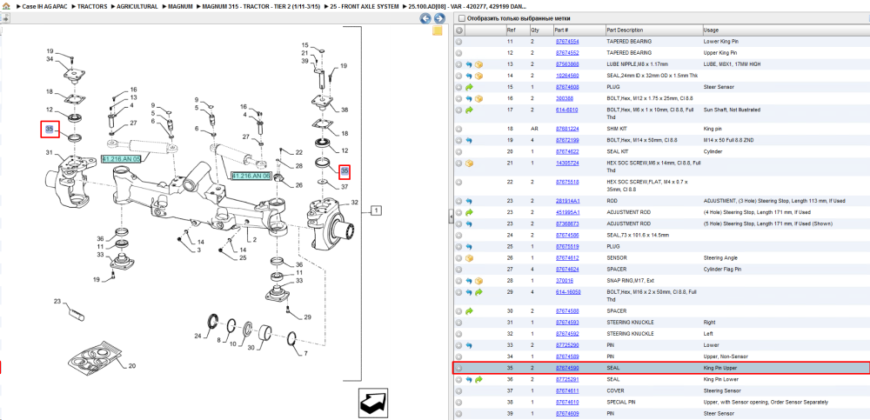Click blue arrow on ROD 281914A1 row
The width and height of the screenshot is (870, 420).
[469, 201]
